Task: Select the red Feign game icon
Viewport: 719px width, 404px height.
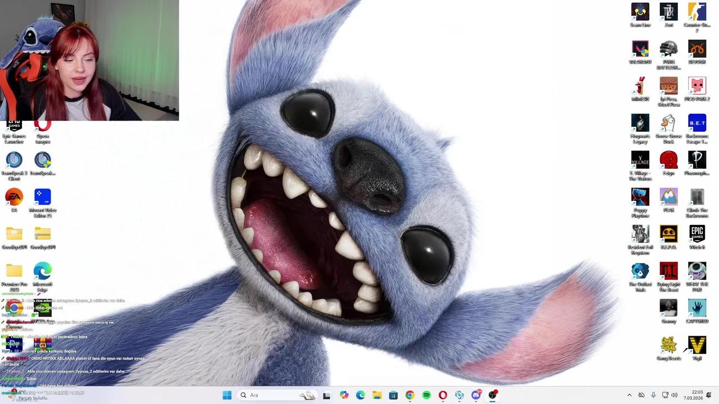Action: pyautogui.click(x=668, y=163)
